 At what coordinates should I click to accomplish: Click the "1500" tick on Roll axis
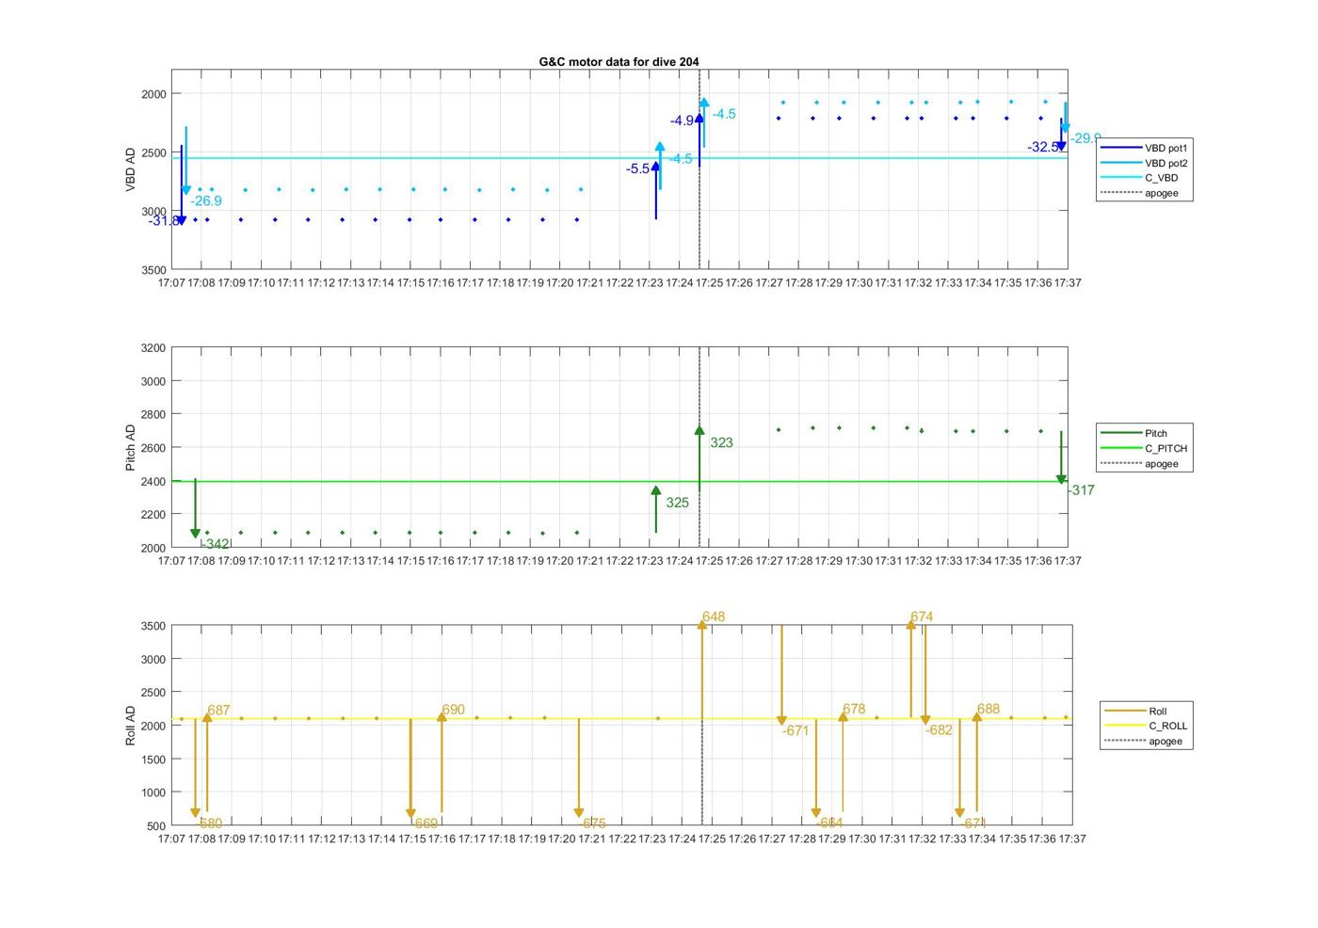click(x=153, y=760)
